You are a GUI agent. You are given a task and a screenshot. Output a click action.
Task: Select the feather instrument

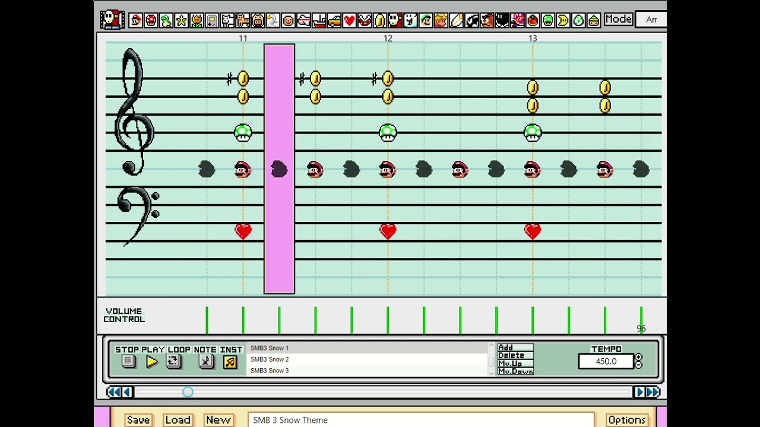coord(456,21)
